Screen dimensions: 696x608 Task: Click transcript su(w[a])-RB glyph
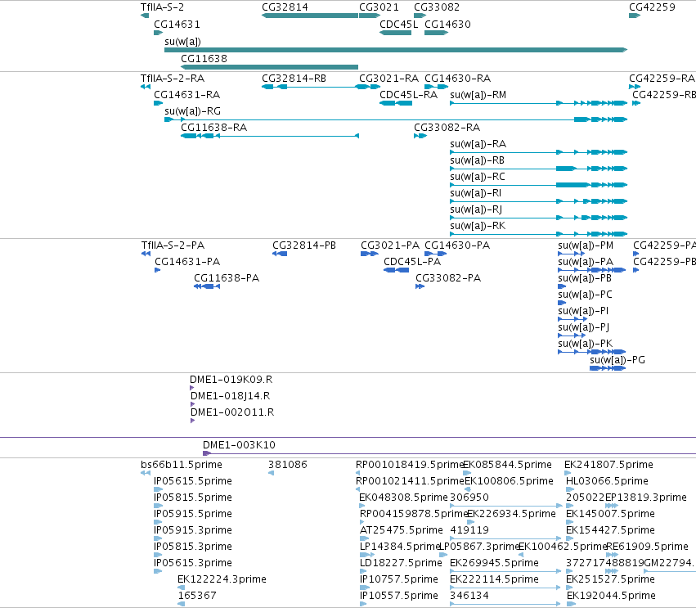(538, 169)
